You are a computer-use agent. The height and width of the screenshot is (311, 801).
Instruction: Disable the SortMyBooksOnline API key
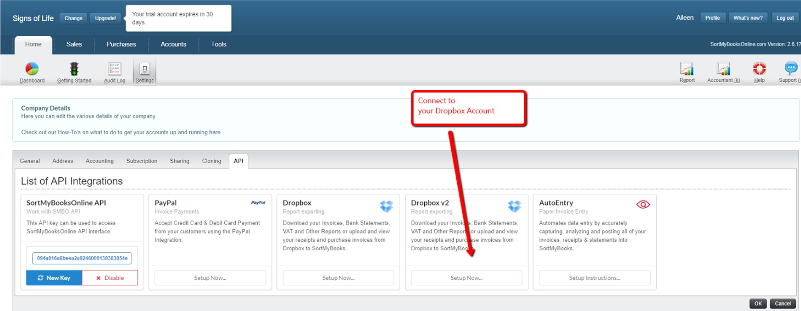pyautogui.click(x=110, y=278)
